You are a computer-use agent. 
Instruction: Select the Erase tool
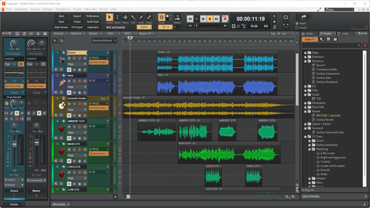point(149,17)
